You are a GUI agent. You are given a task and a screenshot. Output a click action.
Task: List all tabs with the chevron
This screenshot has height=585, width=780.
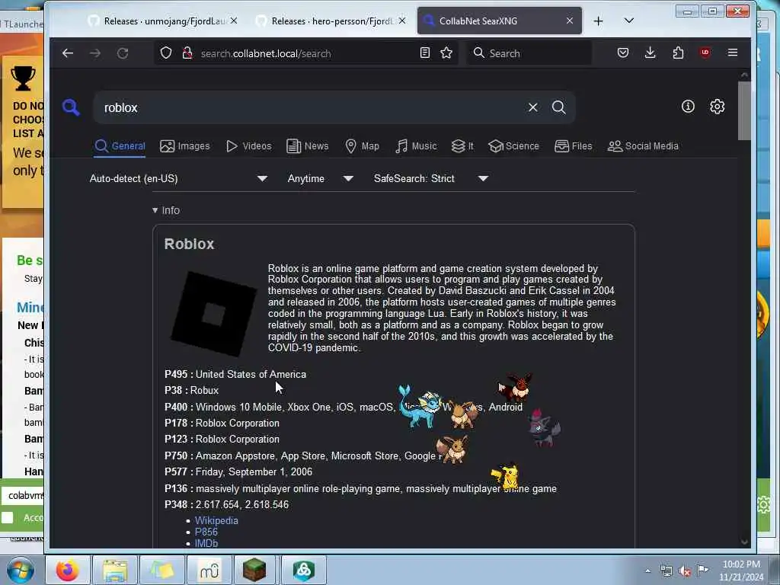(x=628, y=21)
